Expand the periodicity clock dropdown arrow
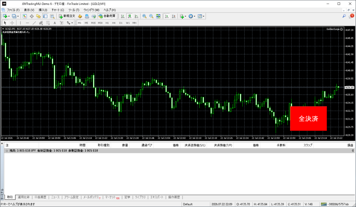Image resolution: width=356 pixels, height=207 pixels. [194, 16]
